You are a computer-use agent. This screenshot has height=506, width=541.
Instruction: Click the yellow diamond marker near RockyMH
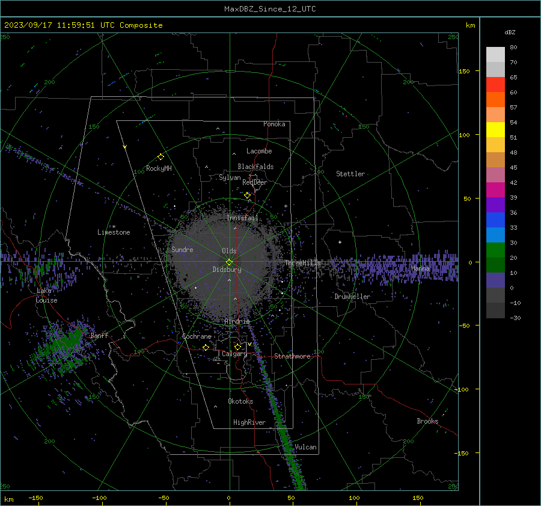(x=160, y=157)
